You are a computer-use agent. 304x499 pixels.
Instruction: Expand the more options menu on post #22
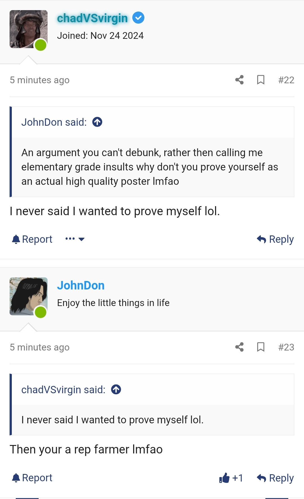74,239
